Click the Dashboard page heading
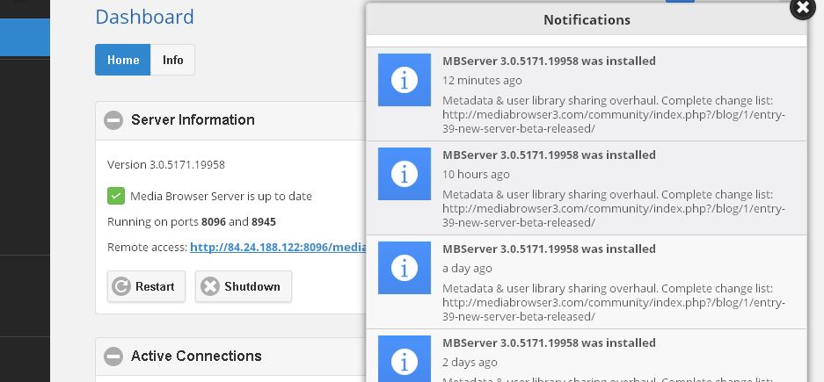Viewport: 824px width, 382px height. pos(144,17)
